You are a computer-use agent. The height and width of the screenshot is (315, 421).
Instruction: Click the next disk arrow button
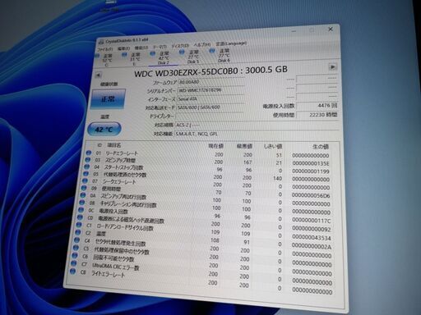pos(332,67)
